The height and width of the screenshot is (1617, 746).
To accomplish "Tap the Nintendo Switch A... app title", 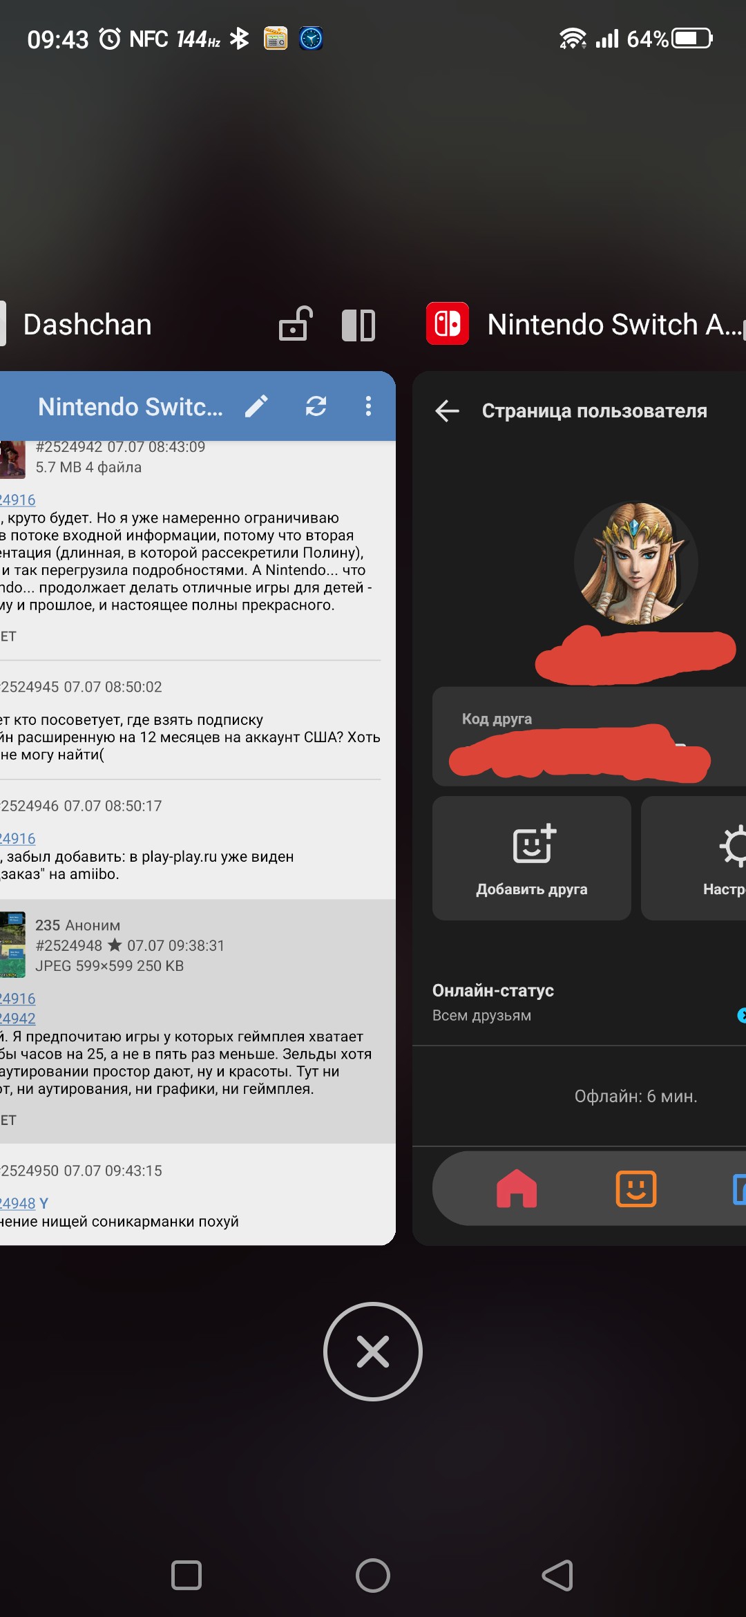I will click(614, 324).
